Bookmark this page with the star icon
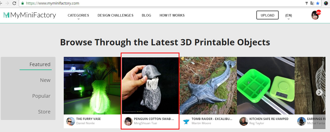Viewport: 330px width, 132px height. tap(318, 3)
